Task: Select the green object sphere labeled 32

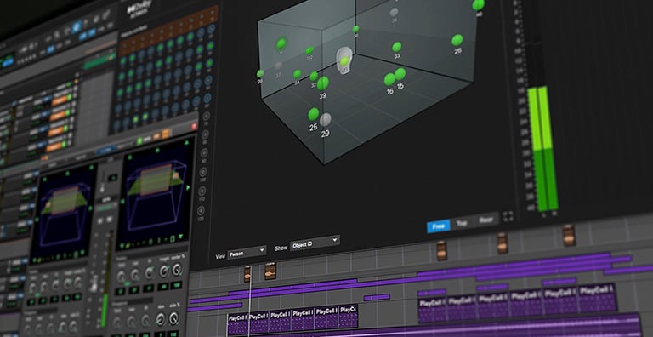Action: (x=314, y=77)
